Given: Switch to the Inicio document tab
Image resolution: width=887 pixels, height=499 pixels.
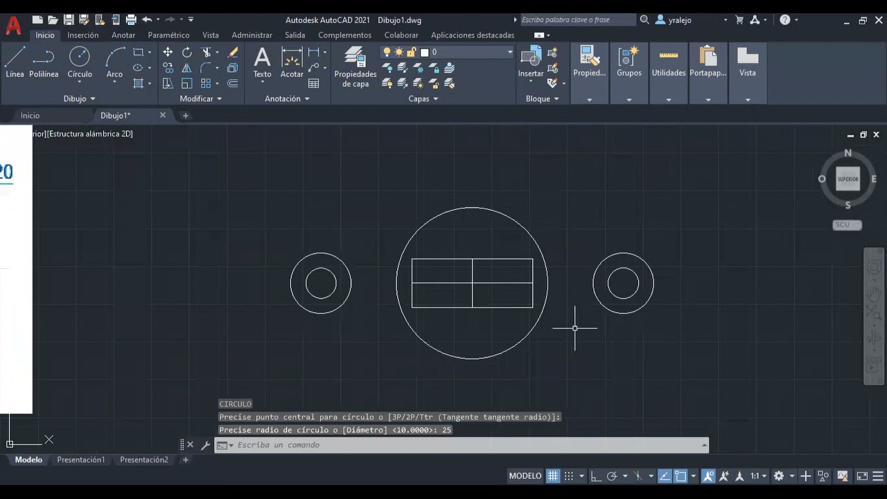Looking at the screenshot, I should coord(30,116).
